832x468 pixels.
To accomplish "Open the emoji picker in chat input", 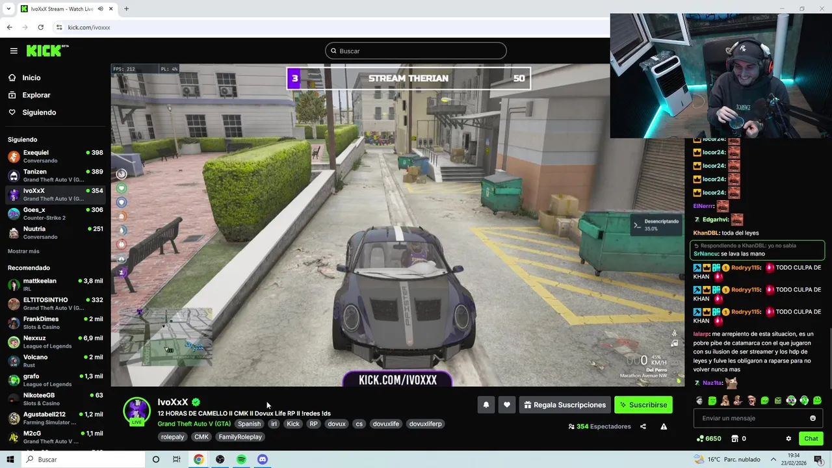I will coord(812,418).
